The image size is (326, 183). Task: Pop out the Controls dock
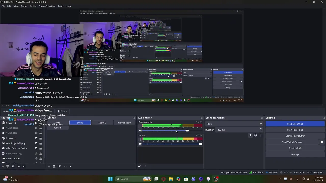[324, 118]
